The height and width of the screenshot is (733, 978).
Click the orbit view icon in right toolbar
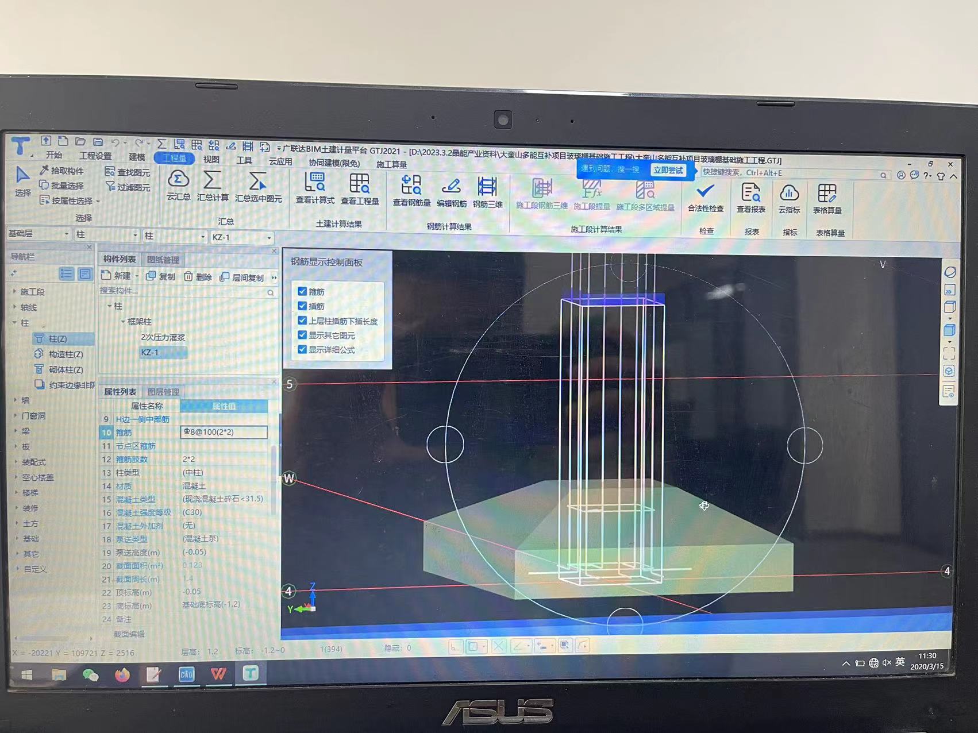tap(950, 272)
